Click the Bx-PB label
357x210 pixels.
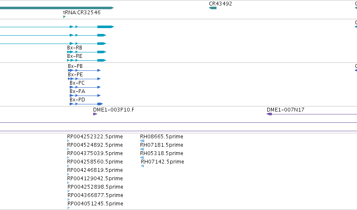[76, 66]
